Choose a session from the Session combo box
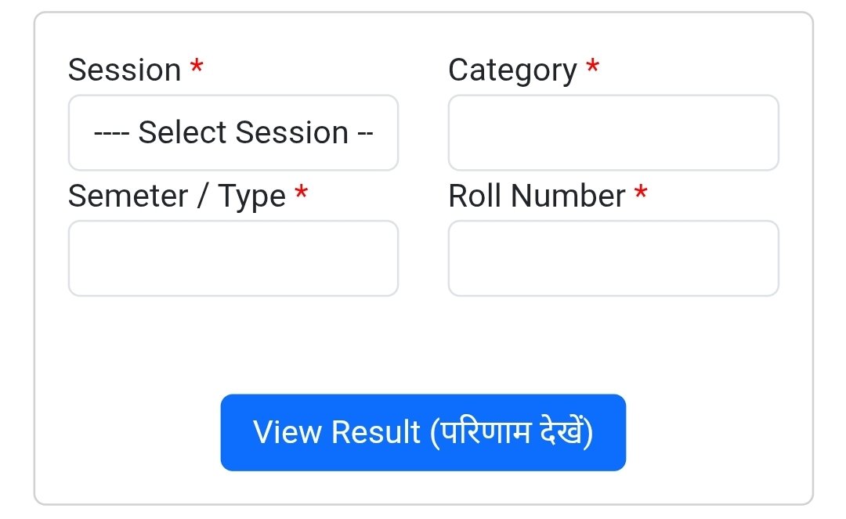 pyautogui.click(x=233, y=133)
